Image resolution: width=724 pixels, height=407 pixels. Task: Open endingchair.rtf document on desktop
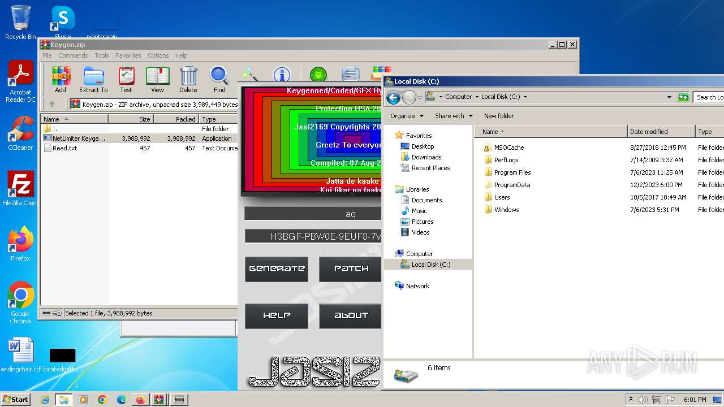21,355
